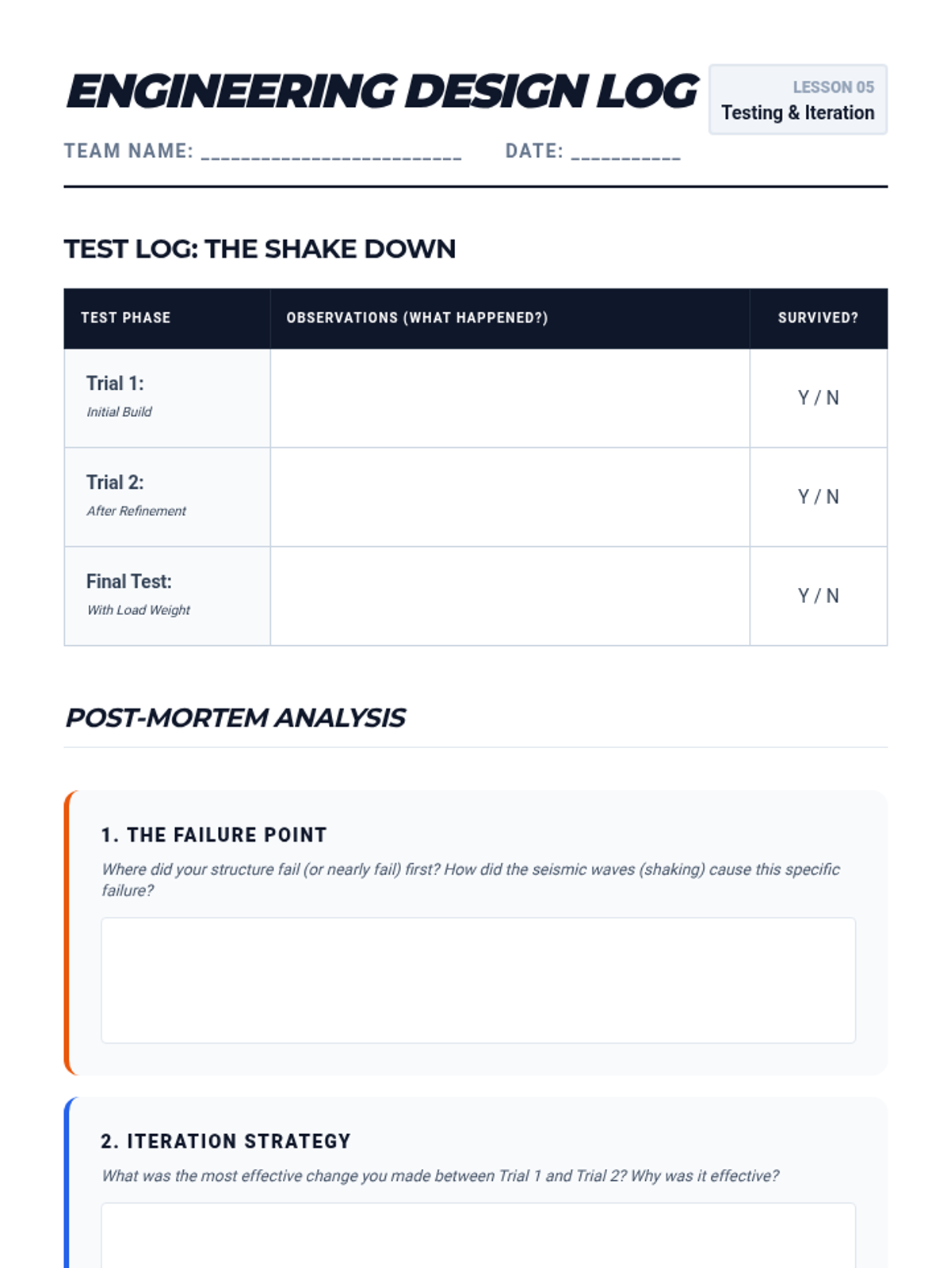Select the Lesson 05 Testing & Iteration badge
The image size is (951, 1268).
coord(797,100)
